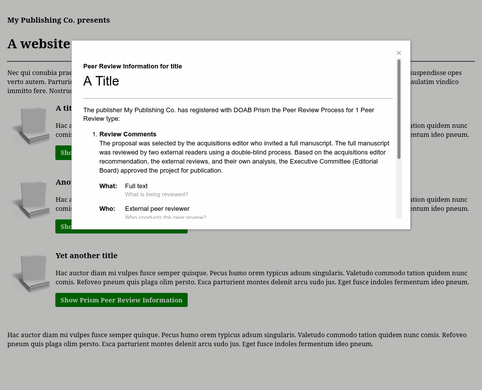This screenshot has height=390, width=482.
Task: Click the 'What is being reviewed?' hint
Action: coord(156,194)
